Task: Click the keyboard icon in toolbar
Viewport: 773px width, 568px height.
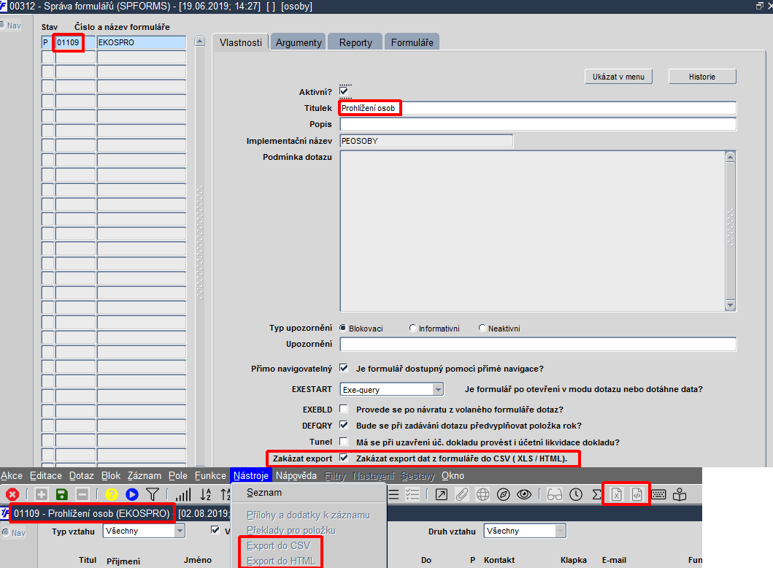Action: click(658, 494)
